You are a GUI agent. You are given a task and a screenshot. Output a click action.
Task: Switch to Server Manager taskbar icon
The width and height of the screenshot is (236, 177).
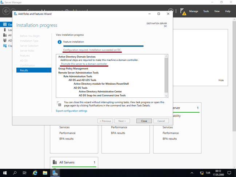point(55,173)
